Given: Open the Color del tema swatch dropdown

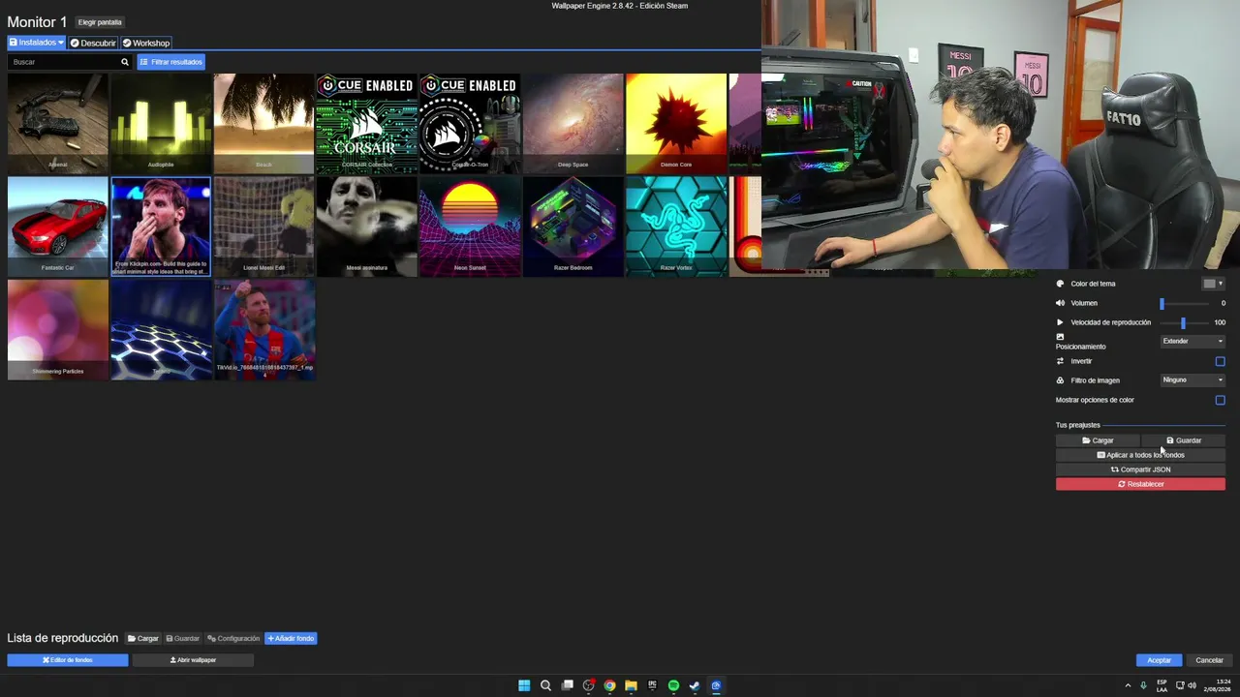Looking at the screenshot, I should click(1213, 284).
